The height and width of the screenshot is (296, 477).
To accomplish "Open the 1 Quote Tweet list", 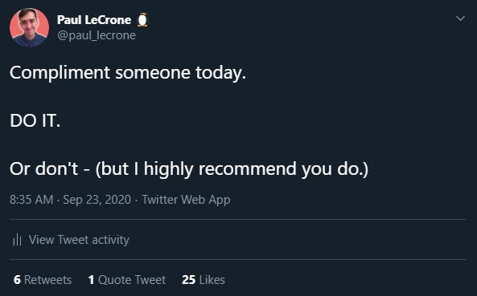I will click(x=127, y=280).
